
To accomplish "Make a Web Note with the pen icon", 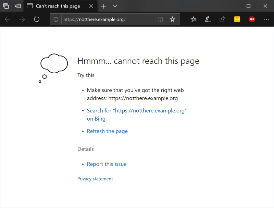I will 208,19.
